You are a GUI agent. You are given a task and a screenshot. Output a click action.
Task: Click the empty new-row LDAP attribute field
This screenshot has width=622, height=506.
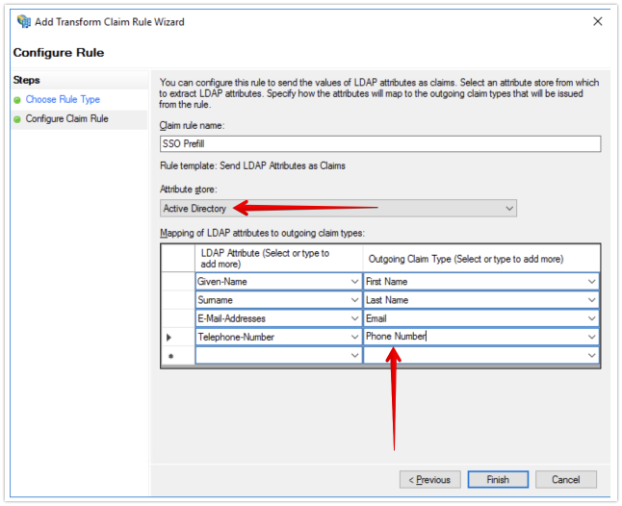[x=271, y=355]
